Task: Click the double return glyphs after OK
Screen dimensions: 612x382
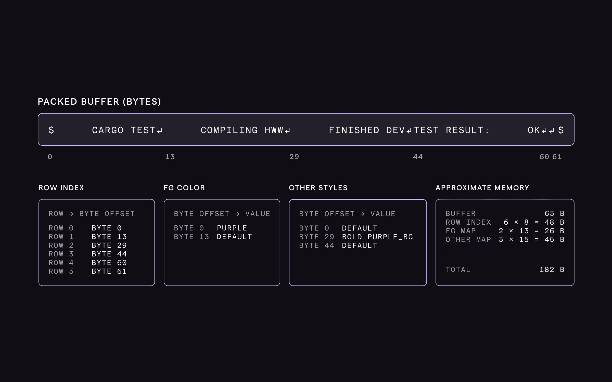Action: coord(547,130)
